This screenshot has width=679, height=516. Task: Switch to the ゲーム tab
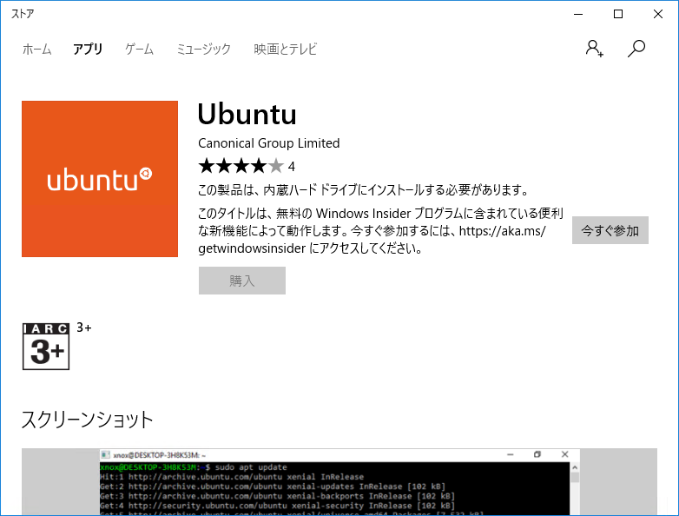(x=139, y=50)
